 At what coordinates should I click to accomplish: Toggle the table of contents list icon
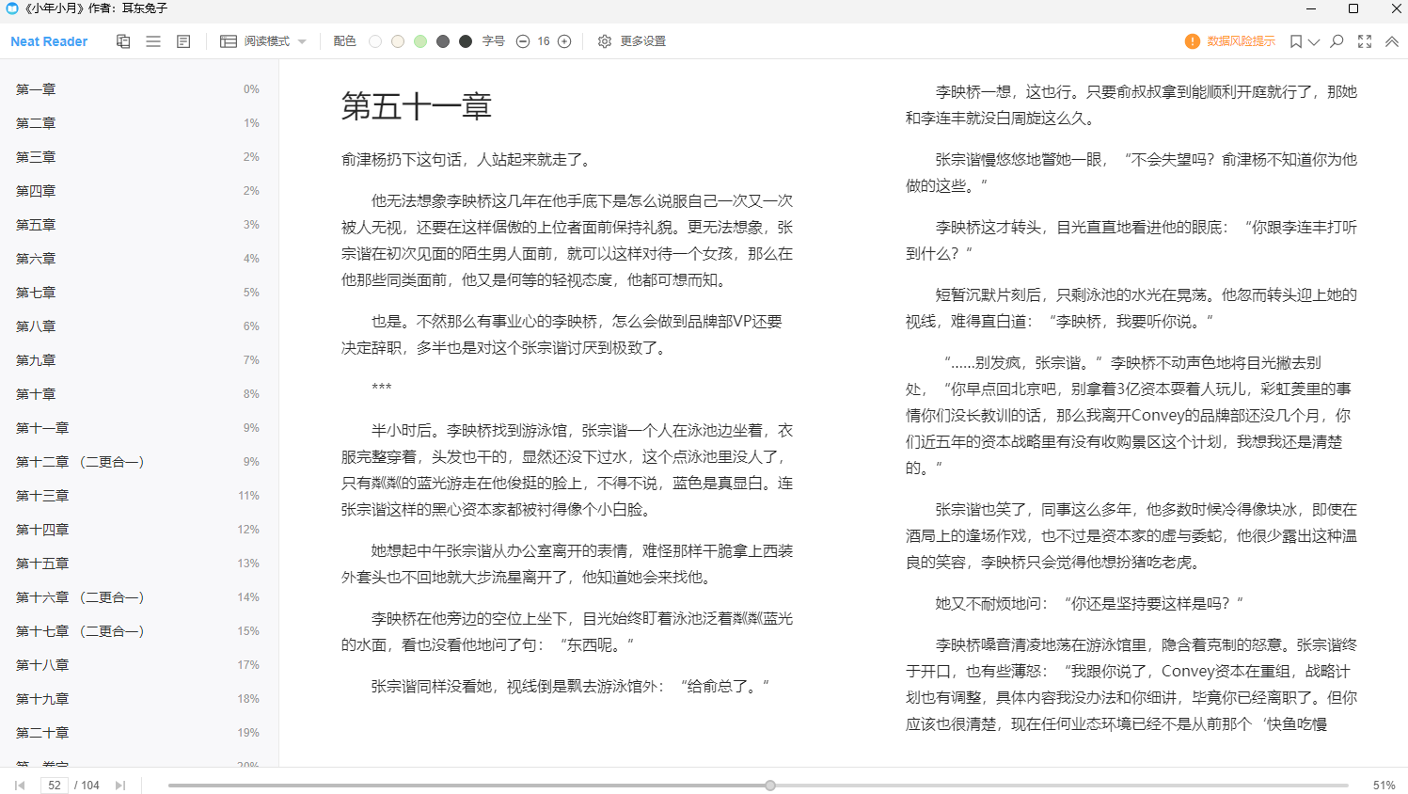(153, 41)
